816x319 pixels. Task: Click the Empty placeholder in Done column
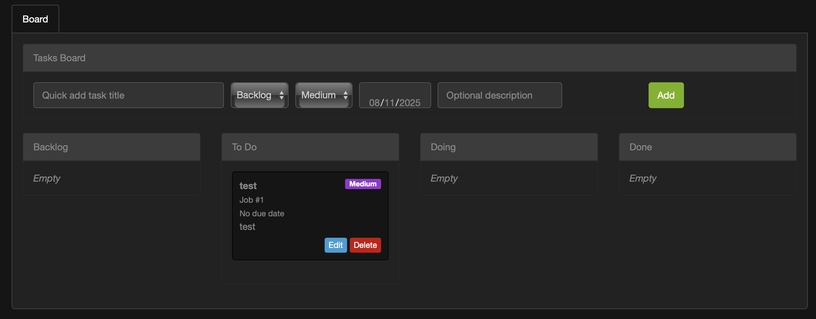(x=643, y=178)
